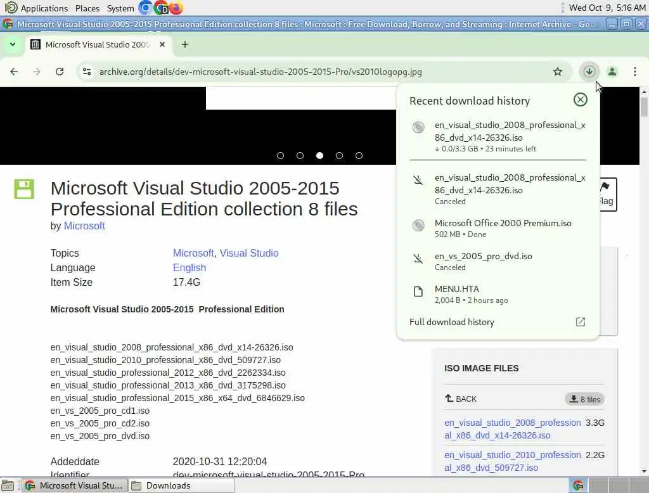This screenshot has width=649, height=493.
Task: Open the Chrome profile avatar
Action: pos(612,72)
